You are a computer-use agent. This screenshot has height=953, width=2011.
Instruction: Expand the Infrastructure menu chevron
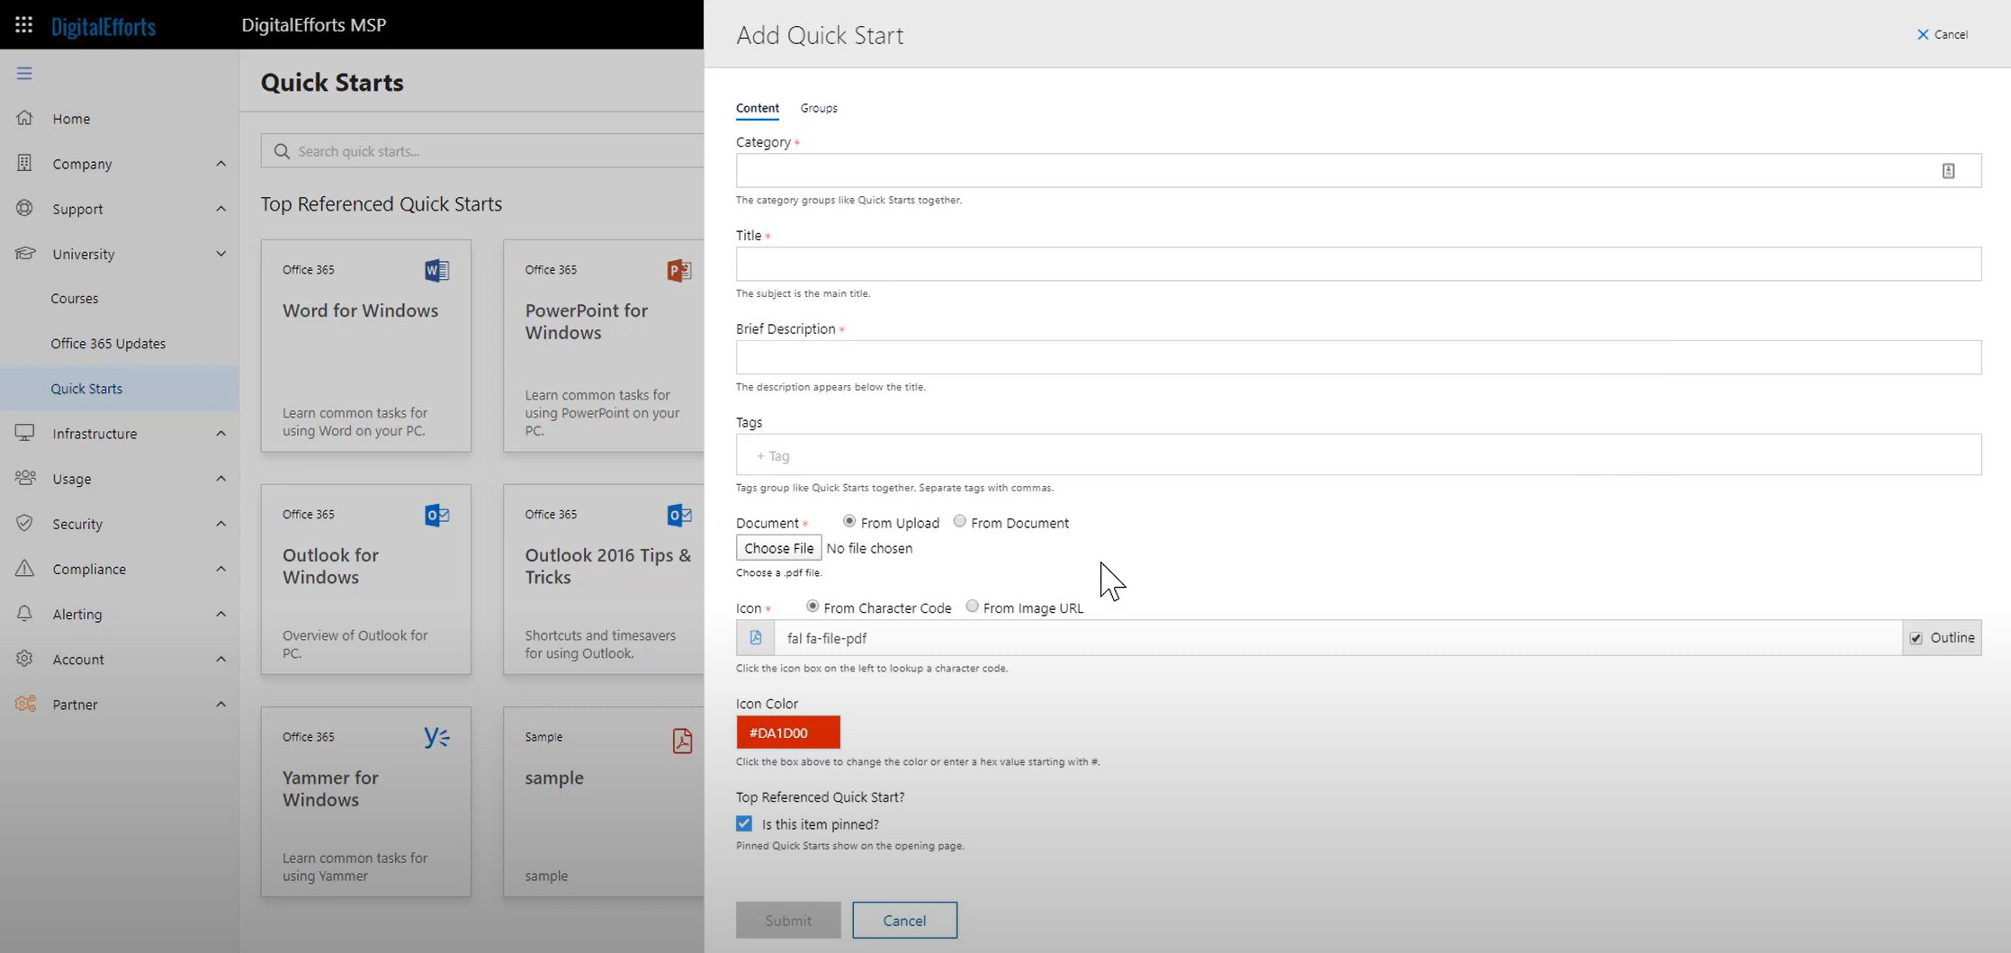[220, 434]
